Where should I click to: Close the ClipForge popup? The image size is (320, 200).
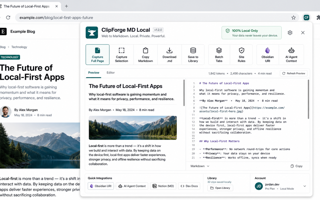click(303, 33)
